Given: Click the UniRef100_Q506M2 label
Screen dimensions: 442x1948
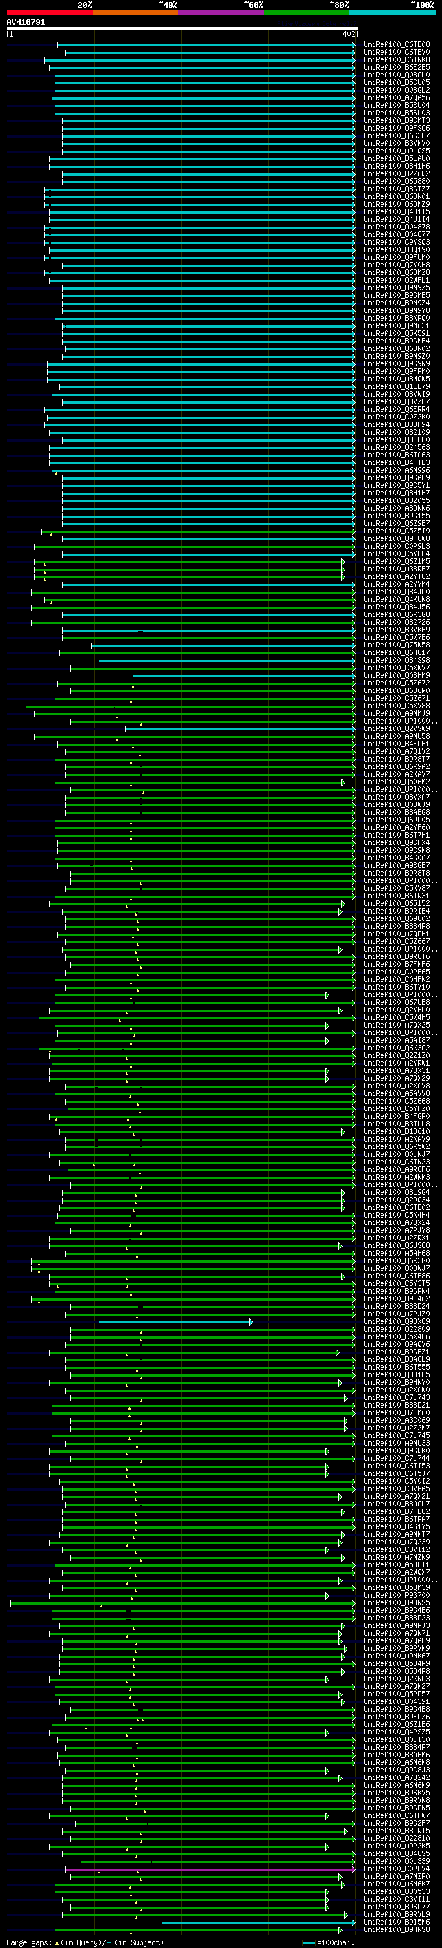Looking at the screenshot, I should coord(396,782).
